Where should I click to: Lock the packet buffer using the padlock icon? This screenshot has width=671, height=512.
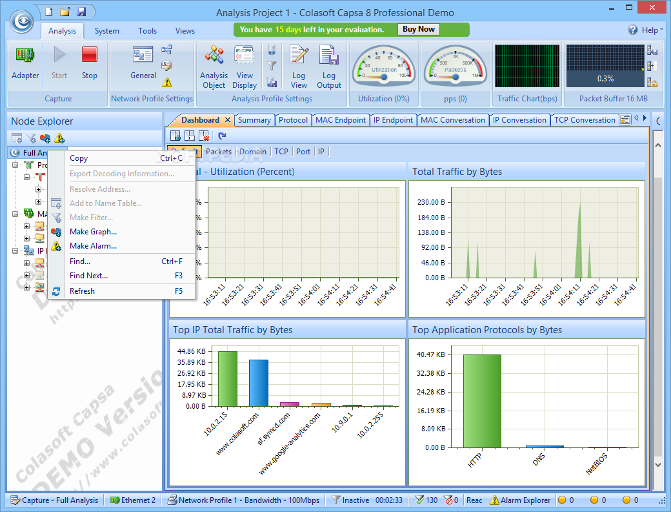(652, 82)
